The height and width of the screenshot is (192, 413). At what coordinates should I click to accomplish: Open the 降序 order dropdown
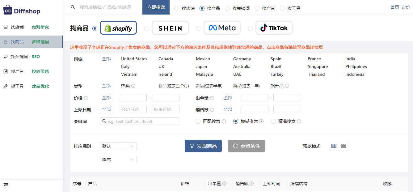(x=118, y=160)
